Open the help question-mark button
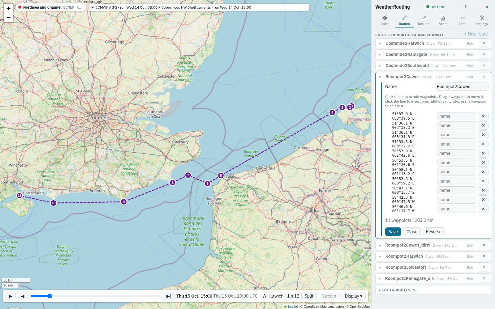 point(465,6)
